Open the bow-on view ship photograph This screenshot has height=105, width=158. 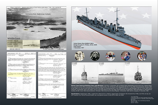85,73
